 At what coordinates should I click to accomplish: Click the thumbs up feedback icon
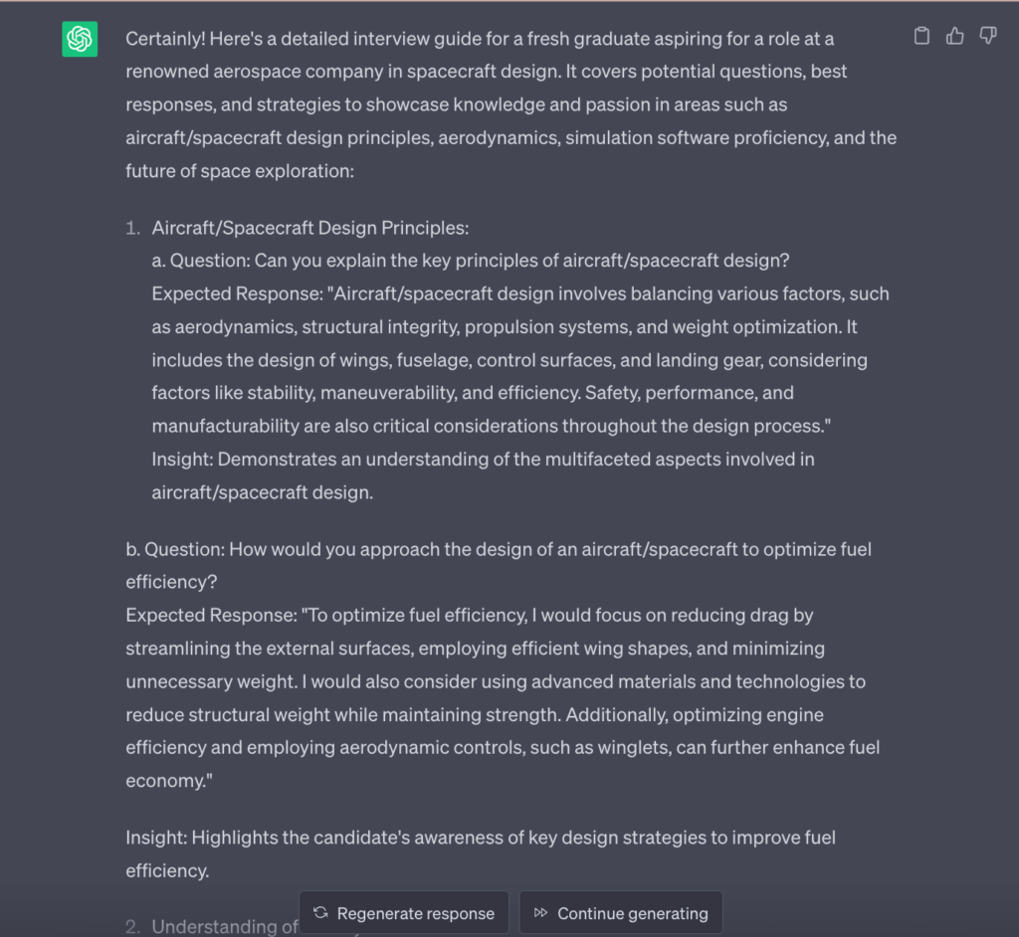pos(955,37)
